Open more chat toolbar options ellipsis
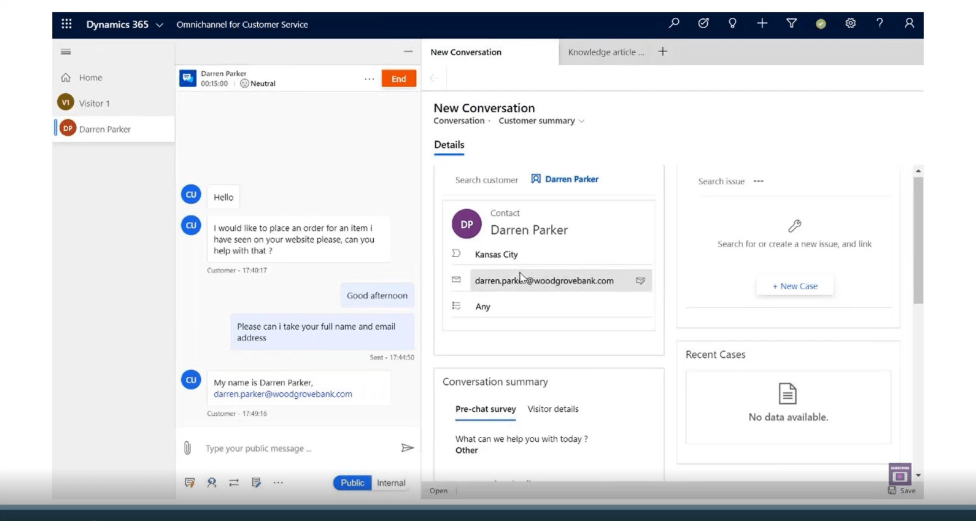Viewport: 976px width, 521px height. point(278,483)
